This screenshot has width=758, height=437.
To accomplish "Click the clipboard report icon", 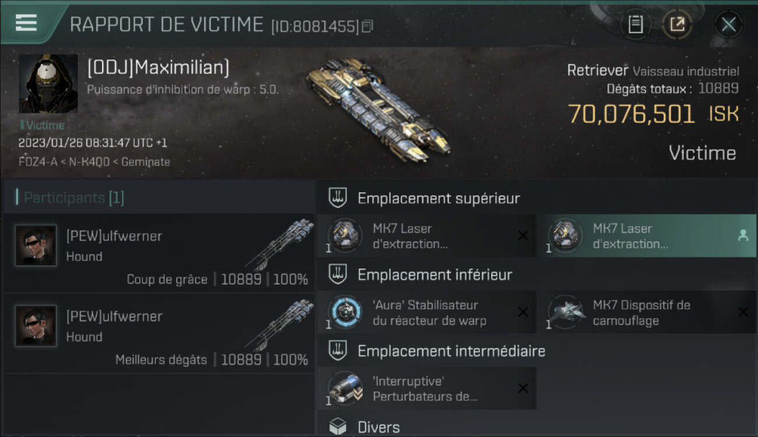I will pyautogui.click(x=636, y=24).
